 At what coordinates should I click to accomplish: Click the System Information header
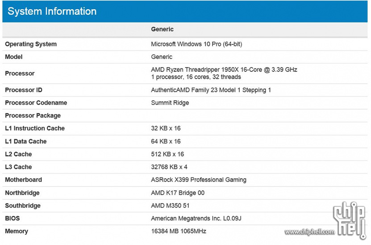tap(52, 11)
